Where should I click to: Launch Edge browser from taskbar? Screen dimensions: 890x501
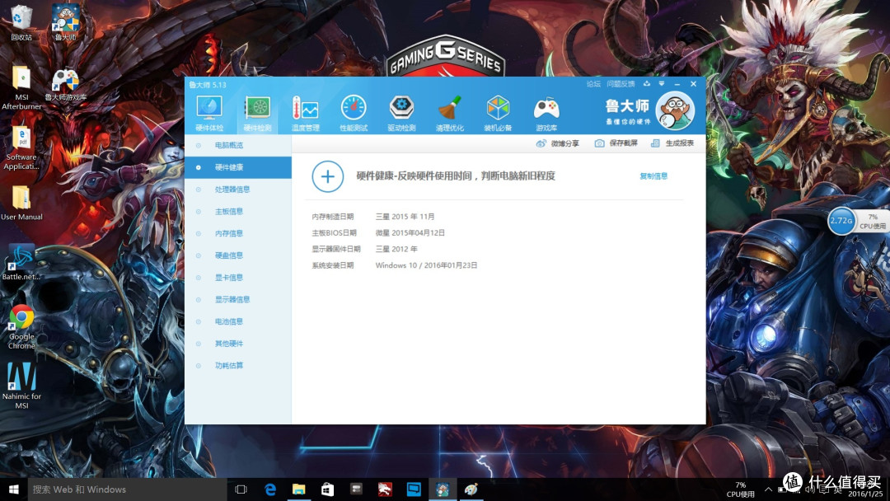point(270,489)
